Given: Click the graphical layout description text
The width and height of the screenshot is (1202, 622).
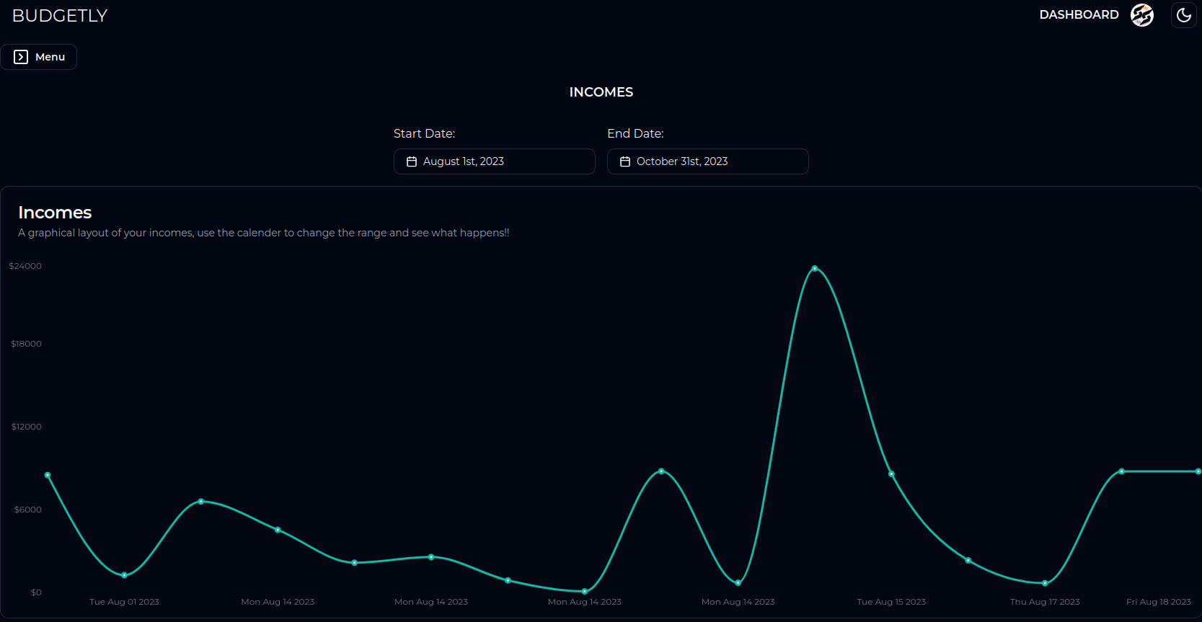Looking at the screenshot, I should tap(264, 233).
